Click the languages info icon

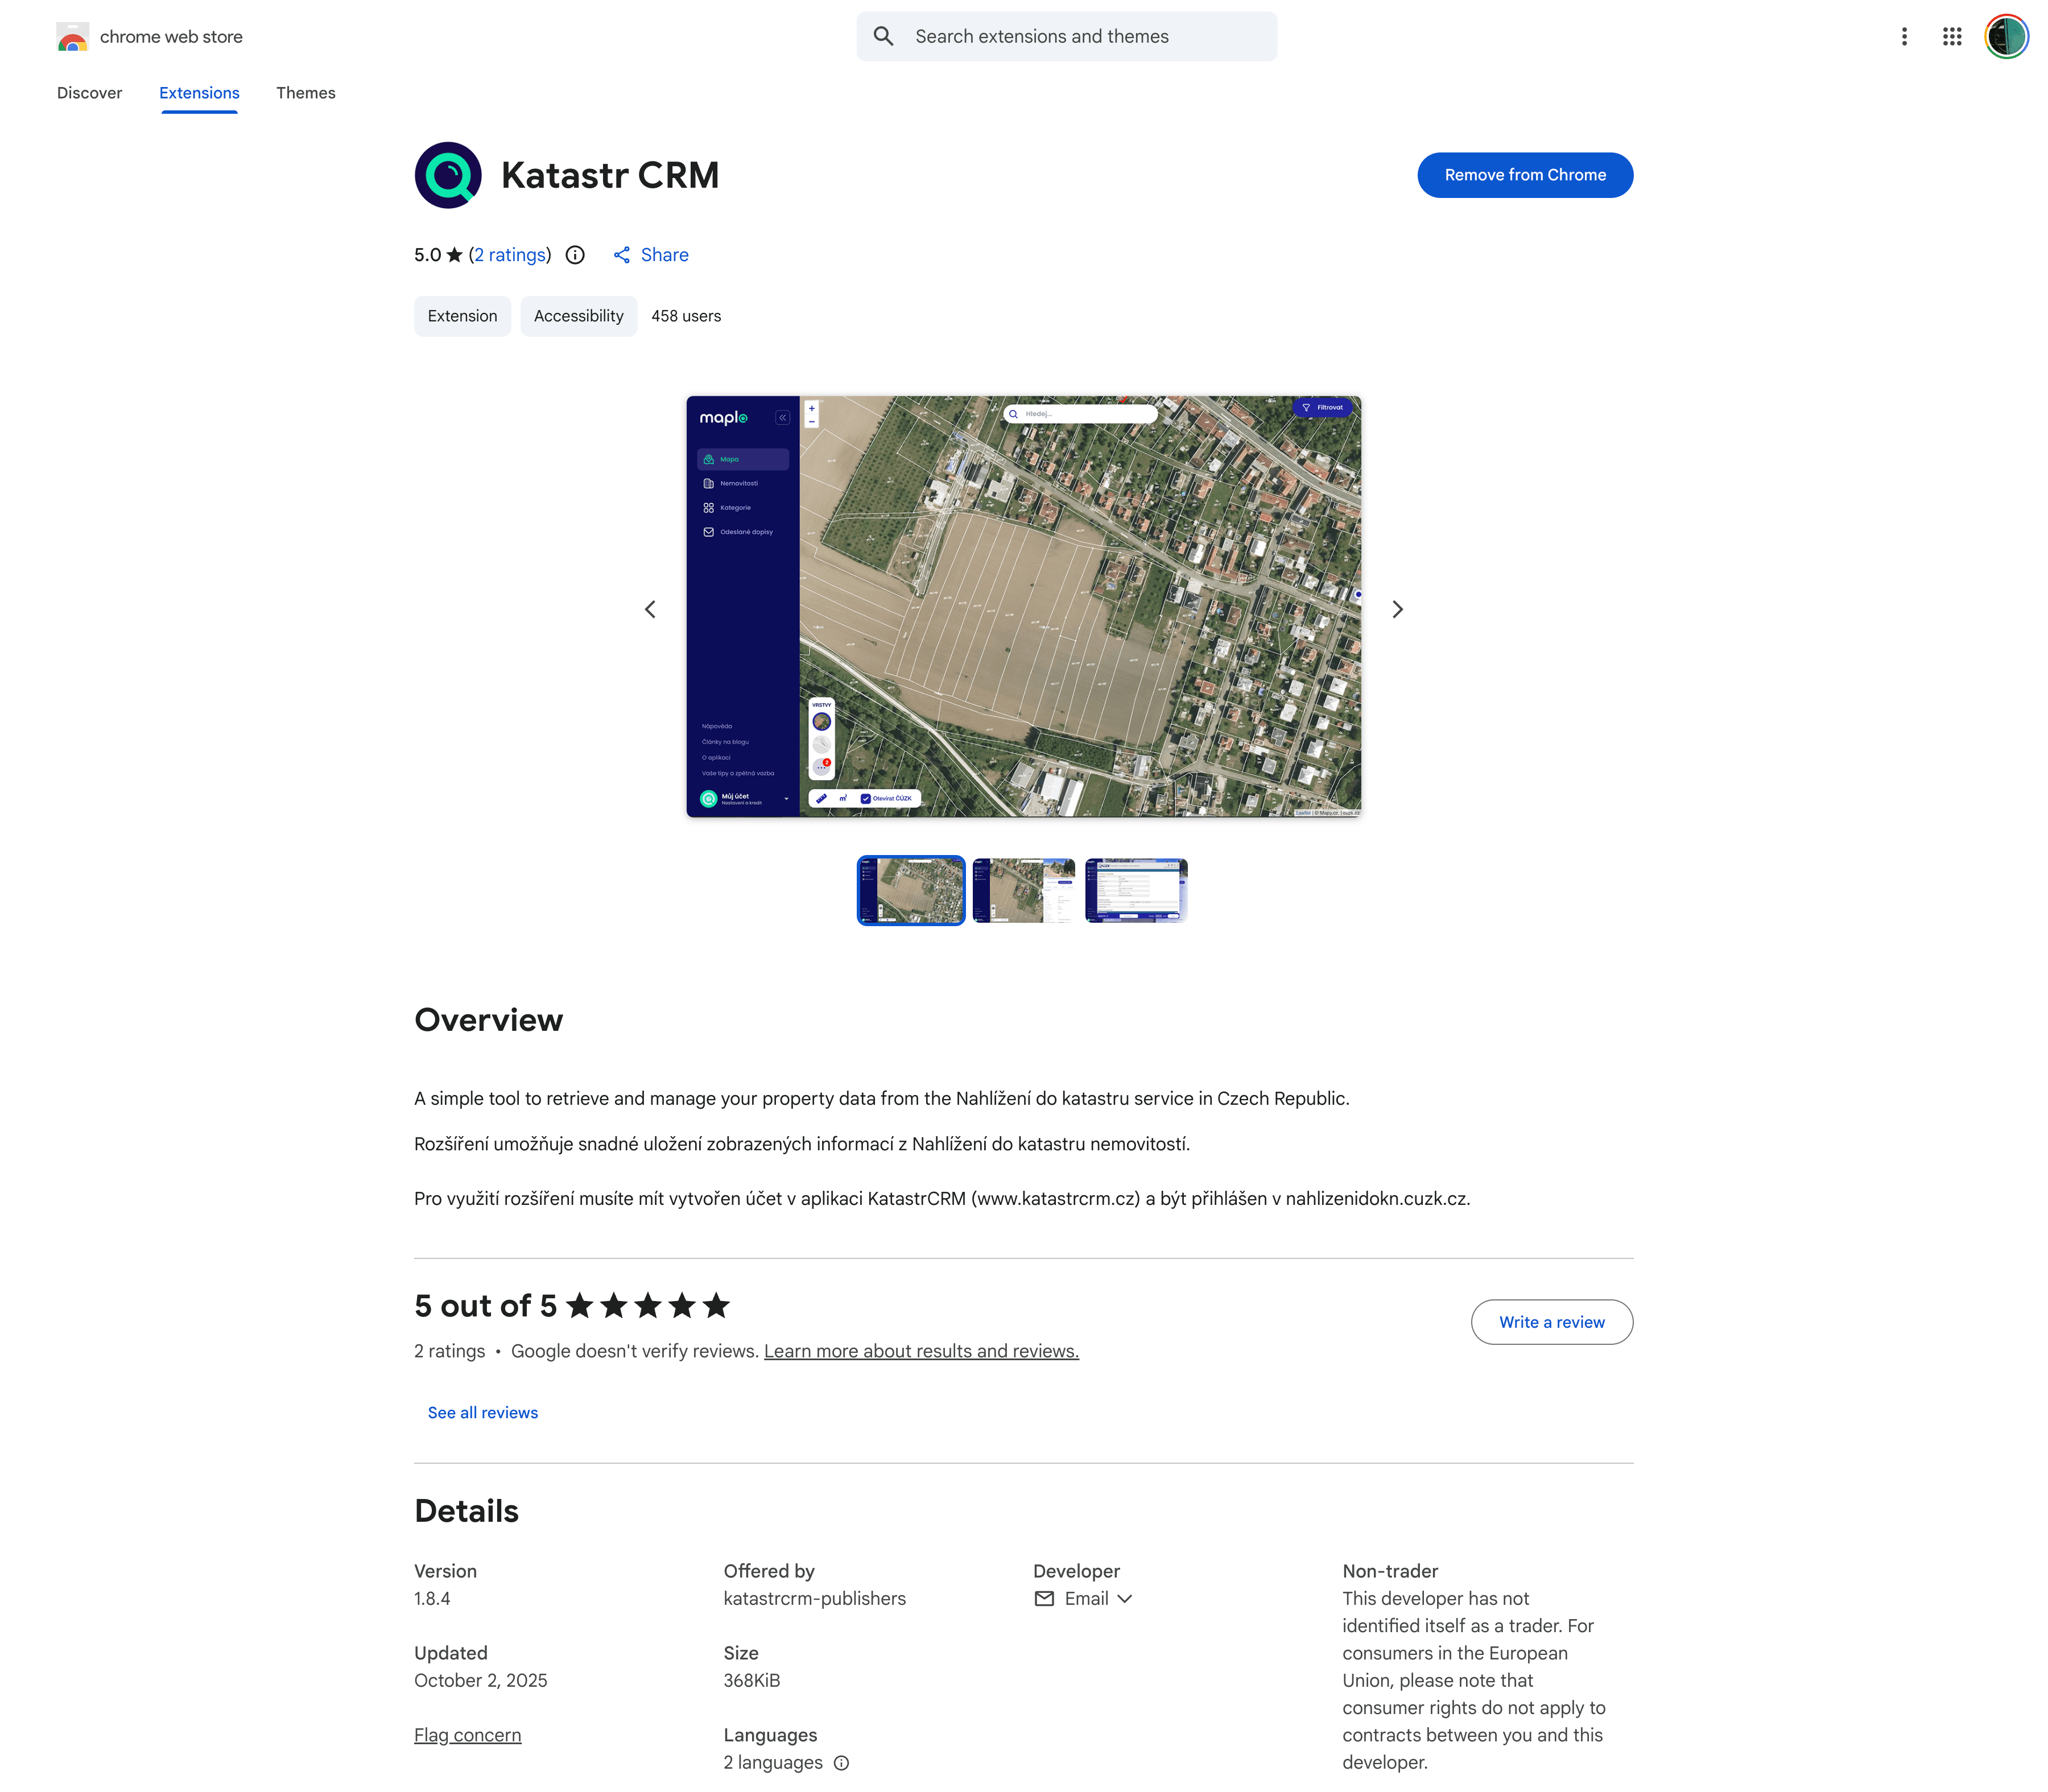tap(841, 1763)
